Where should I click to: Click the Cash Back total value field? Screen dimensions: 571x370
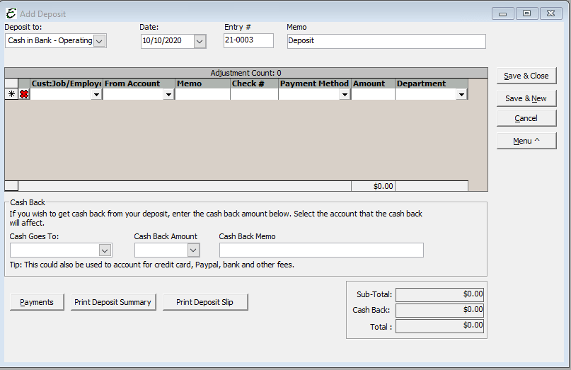click(x=440, y=311)
